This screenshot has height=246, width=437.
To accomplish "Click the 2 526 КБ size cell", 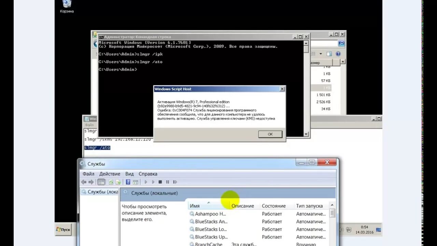I will pos(323,102).
